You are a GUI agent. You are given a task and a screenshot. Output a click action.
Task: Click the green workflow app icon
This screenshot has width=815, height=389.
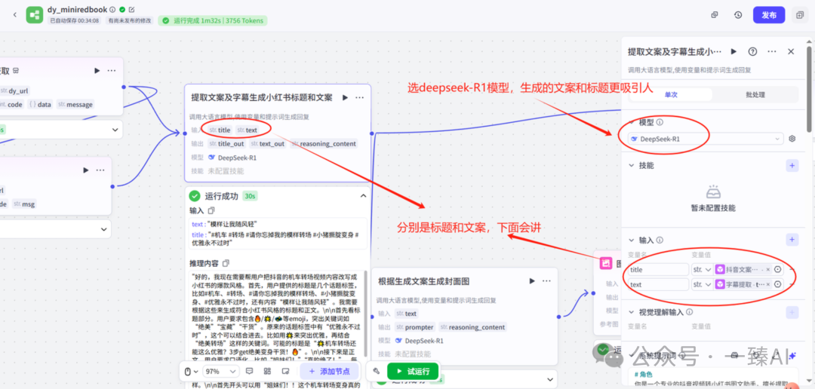coord(35,15)
